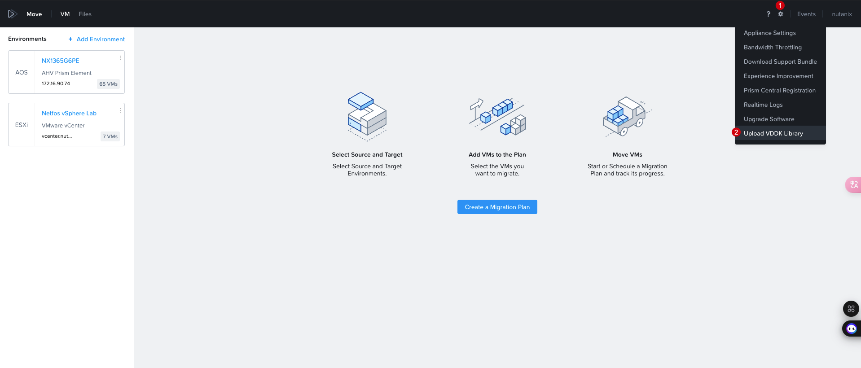Click the plus icon beside Add Environment
The image size is (861, 368).
pos(70,39)
